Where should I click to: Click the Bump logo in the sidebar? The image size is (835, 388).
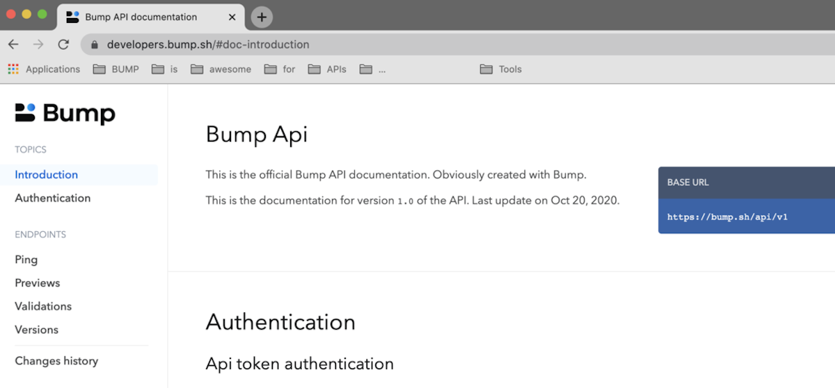pos(65,113)
